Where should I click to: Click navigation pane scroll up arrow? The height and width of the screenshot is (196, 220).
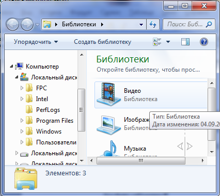tap(82, 55)
